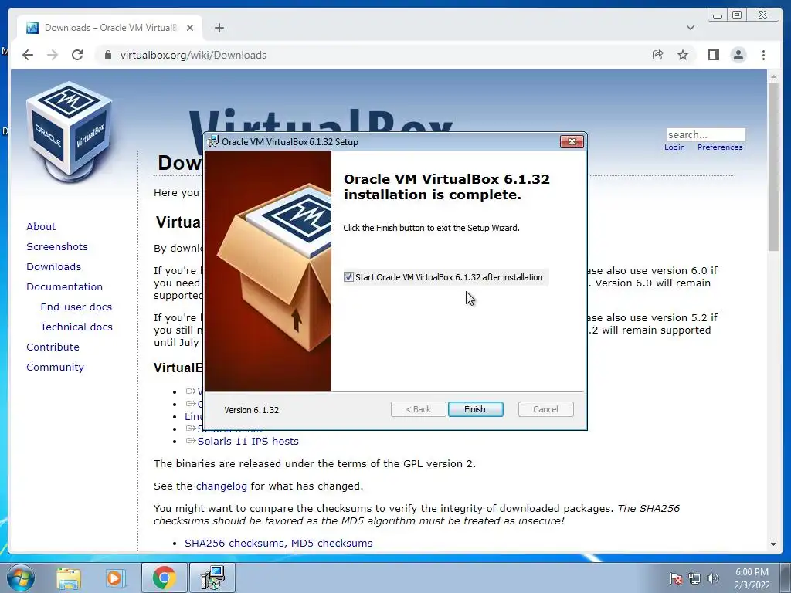Click Finish in the VirtualBox setup wizard

tap(475, 409)
